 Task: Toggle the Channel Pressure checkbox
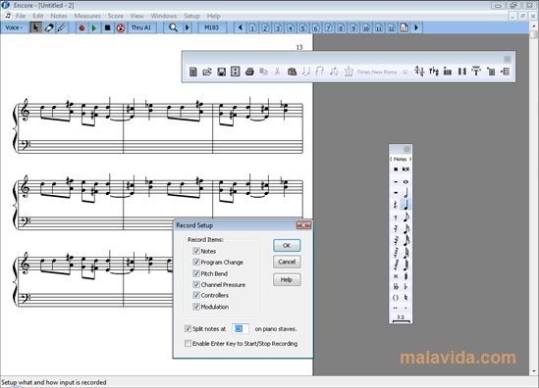coord(196,284)
